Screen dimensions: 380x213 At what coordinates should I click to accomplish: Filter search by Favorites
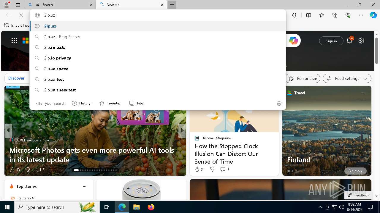click(110, 103)
